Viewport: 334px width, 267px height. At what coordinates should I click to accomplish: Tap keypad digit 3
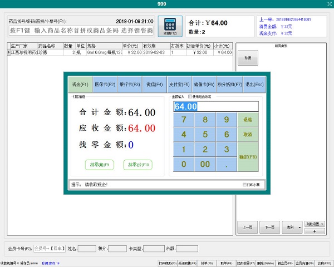227,150
